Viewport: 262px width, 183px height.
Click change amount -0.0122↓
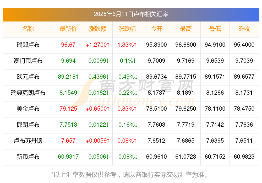click(x=97, y=125)
